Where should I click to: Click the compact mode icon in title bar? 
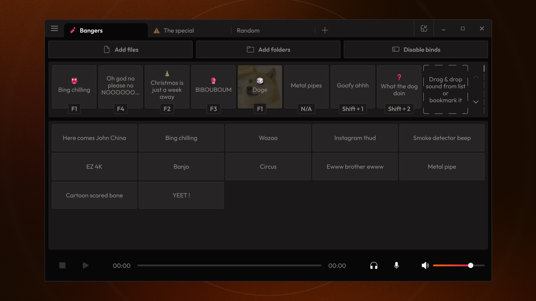point(424,28)
